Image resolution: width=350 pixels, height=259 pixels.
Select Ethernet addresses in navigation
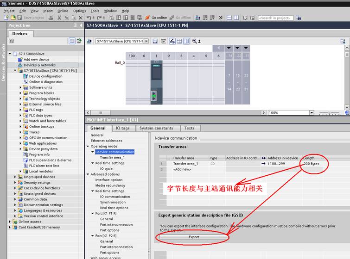tap(107, 141)
